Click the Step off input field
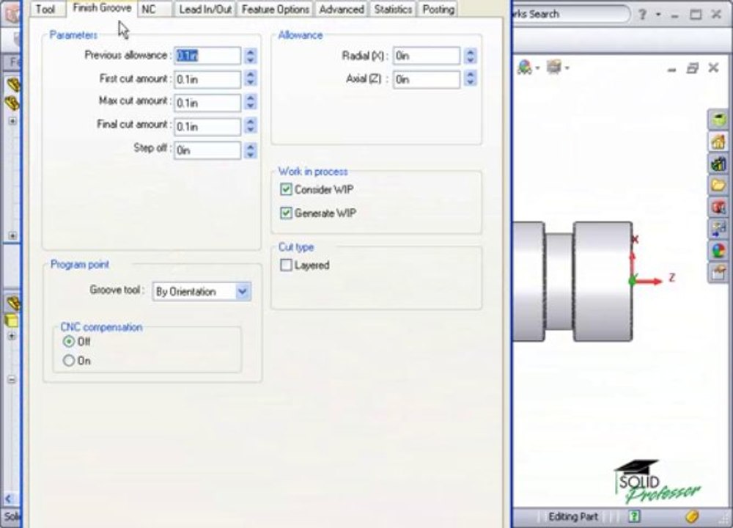Image resolution: width=733 pixels, height=528 pixels. click(207, 150)
